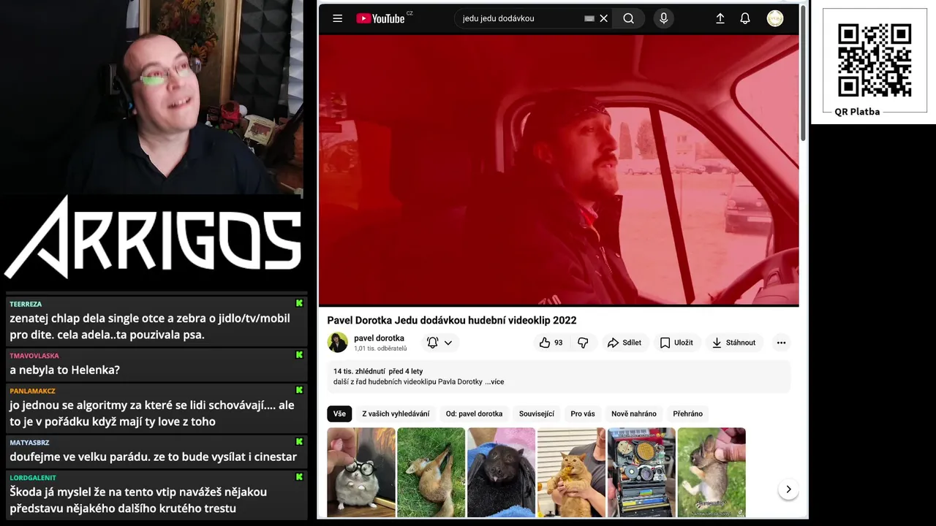Open the three-dot more actions menu
936x526 pixels.
pyautogui.click(x=781, y=343)
